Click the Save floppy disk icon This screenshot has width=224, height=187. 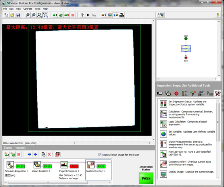pos(18,15)
